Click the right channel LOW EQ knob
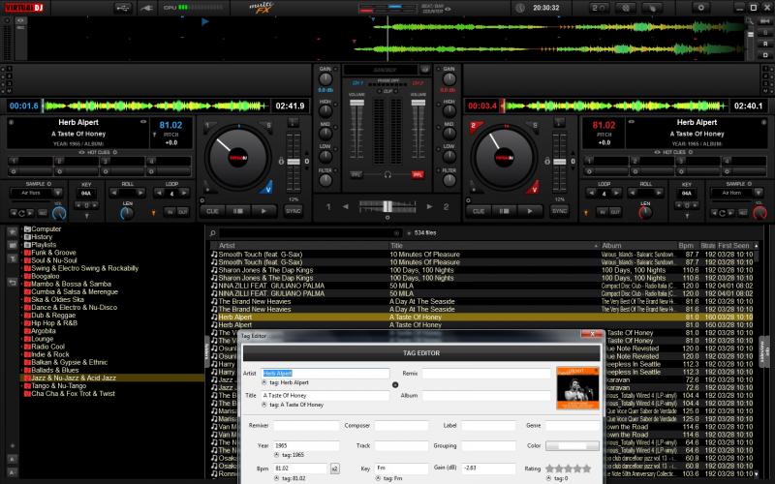775x484 pixels. (x=449, y=156)
